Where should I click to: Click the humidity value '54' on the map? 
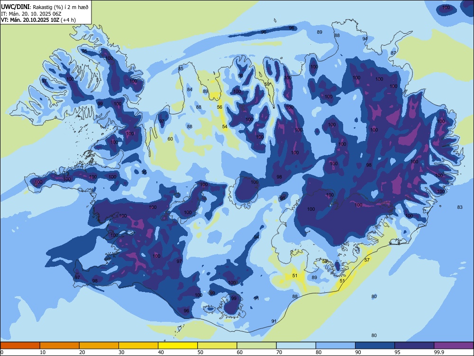click(x=225, y=127)
